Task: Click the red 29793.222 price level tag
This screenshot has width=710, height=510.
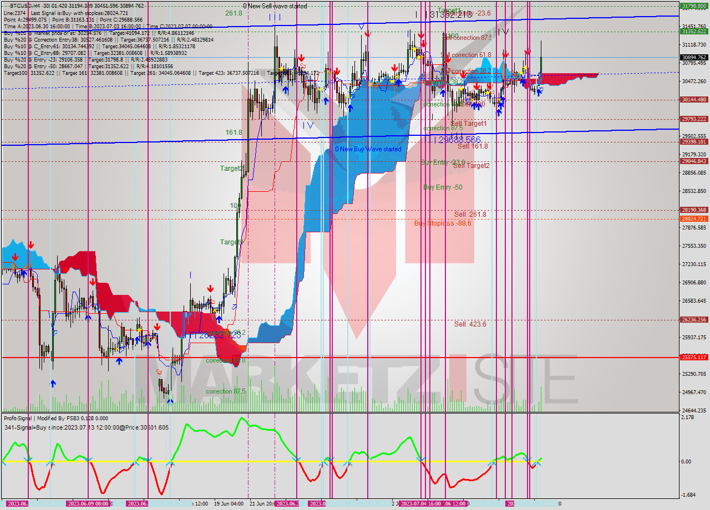Action: pos(694,119)
